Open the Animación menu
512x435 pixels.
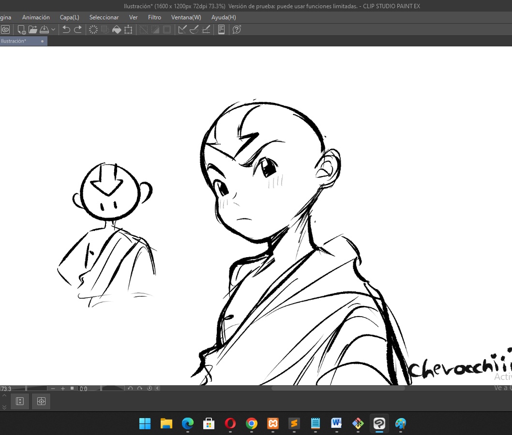[36, 17]
